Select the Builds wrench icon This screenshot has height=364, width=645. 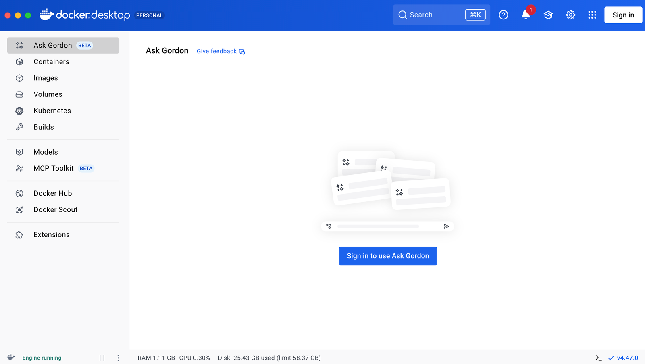(19, 127)
